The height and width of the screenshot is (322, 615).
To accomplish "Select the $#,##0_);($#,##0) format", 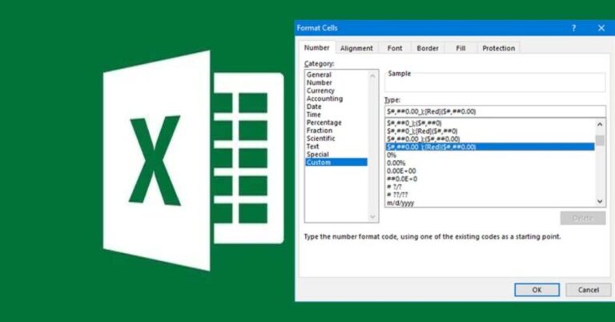I will tap(490, 123).
